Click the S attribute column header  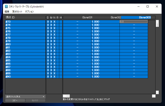[48, 18]
